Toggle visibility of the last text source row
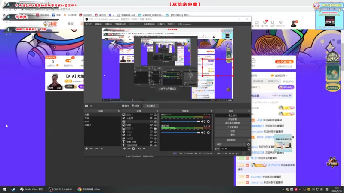This screenshot has height=193, width=344. click(151, 145)
